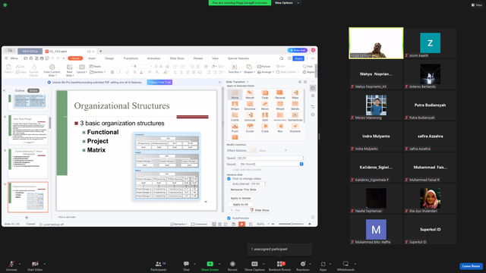Select the Wipe slide transition
The width and height of the screenshot is (486, 273).
pos(295,94)
